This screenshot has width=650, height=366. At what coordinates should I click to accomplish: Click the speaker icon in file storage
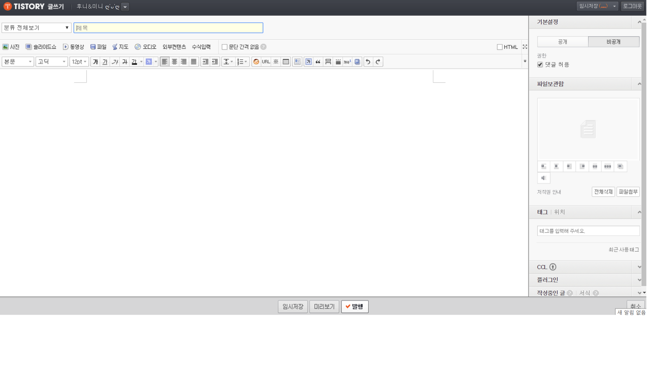pyautogui.click(x=544, y=178)
